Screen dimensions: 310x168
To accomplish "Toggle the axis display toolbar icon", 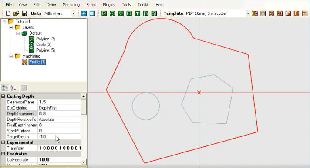I will [x=84, y=13].
